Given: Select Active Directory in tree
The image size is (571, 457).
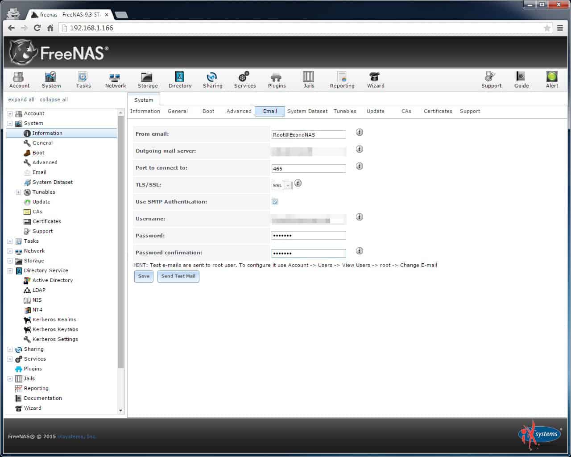Looking at the screenshot, I should (52, 280).
